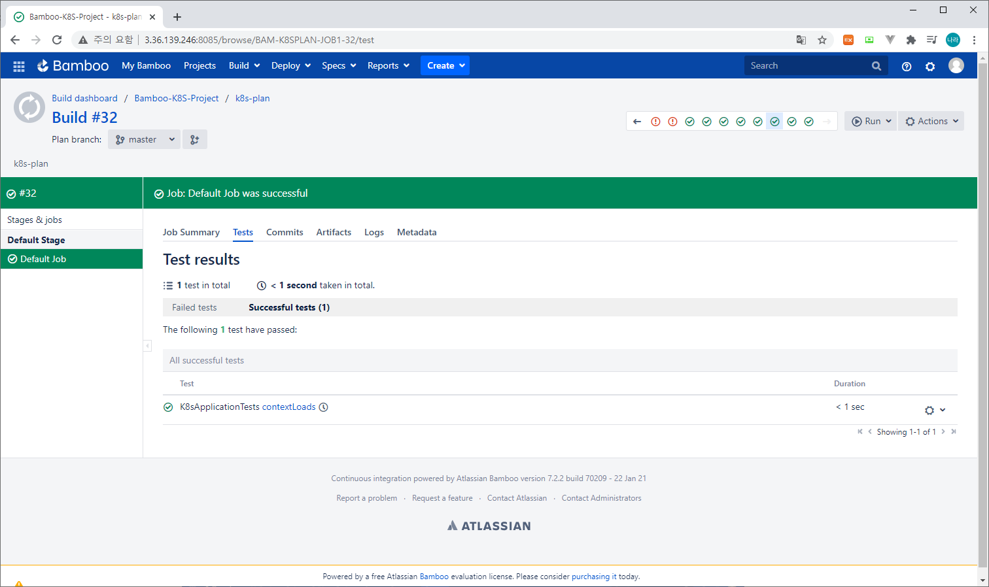Click the Bamboo logo
Viewport: 989px width, 587px height.
(73, 65)
